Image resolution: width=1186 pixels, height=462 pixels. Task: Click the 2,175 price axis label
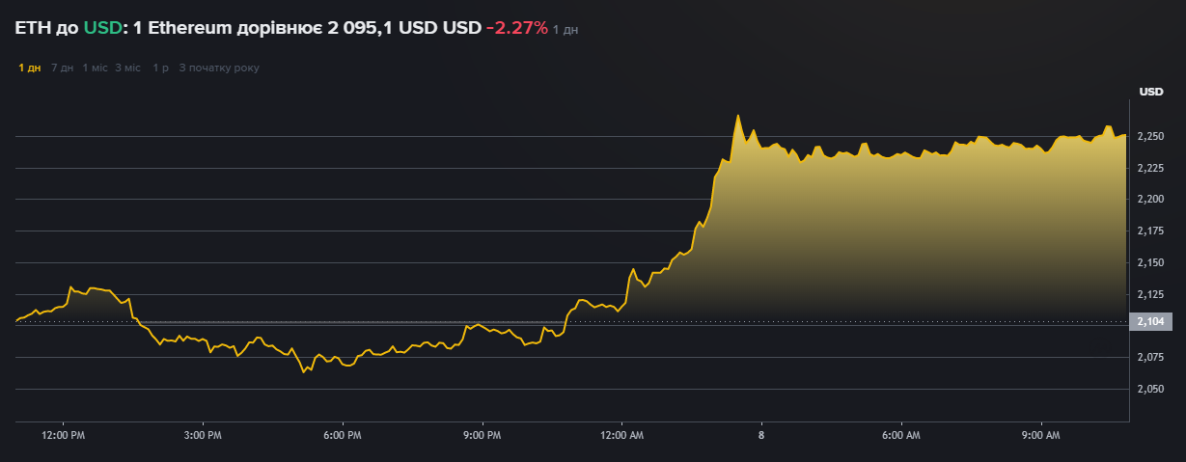pyautogui.click(x=1150, y=231)
